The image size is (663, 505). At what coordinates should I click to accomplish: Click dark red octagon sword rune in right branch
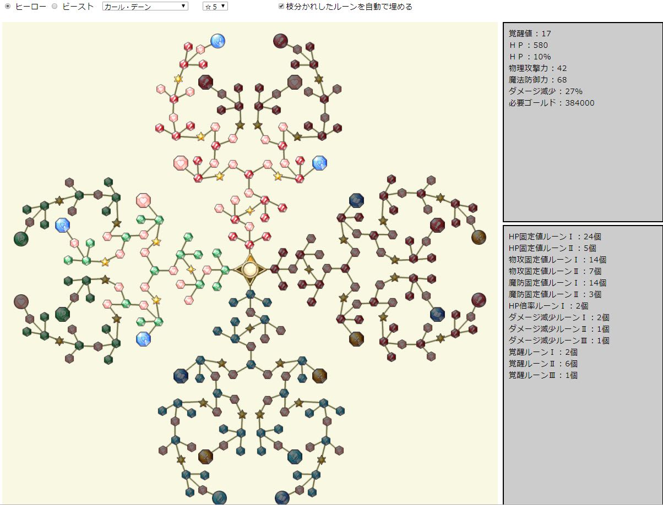pyautogui.click(x=438, y=224)
